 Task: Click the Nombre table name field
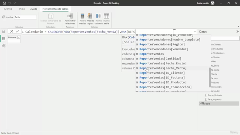[25, 17]
